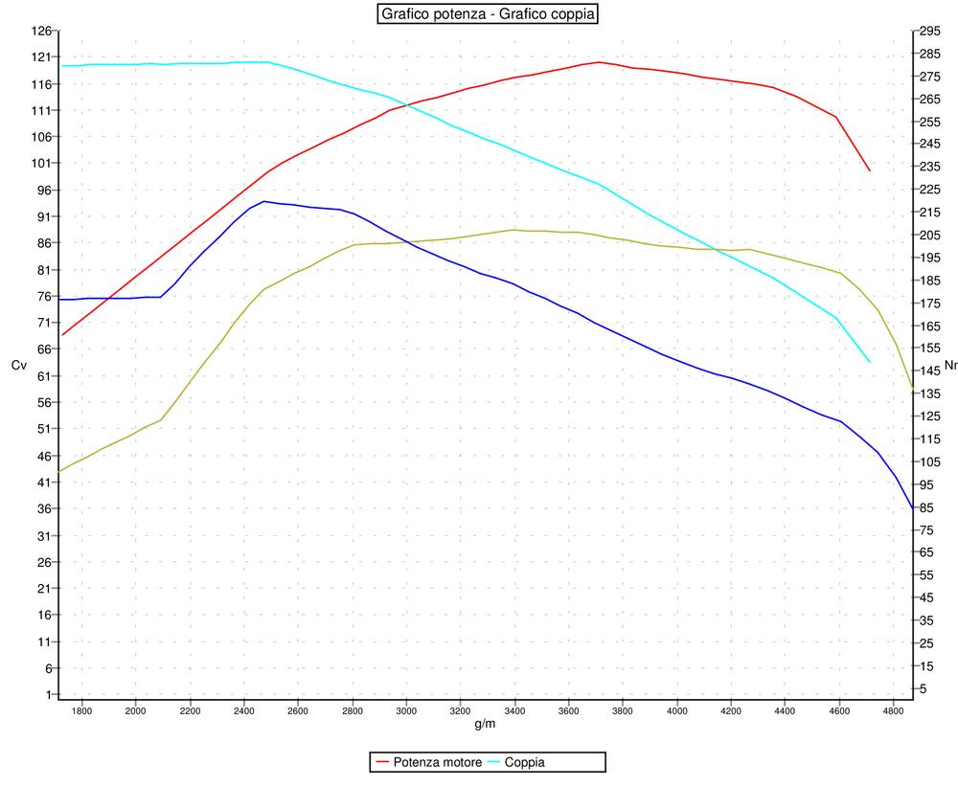
Task: Click the bottom horizontal axis
Action: [x=479, y=697]
